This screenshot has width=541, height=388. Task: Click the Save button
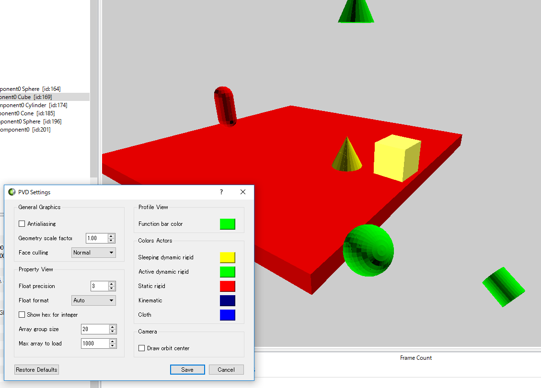187,369
